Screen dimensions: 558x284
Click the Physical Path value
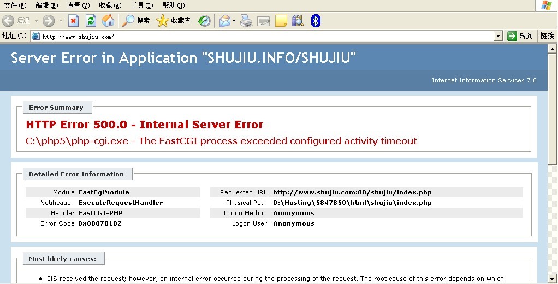352,203
